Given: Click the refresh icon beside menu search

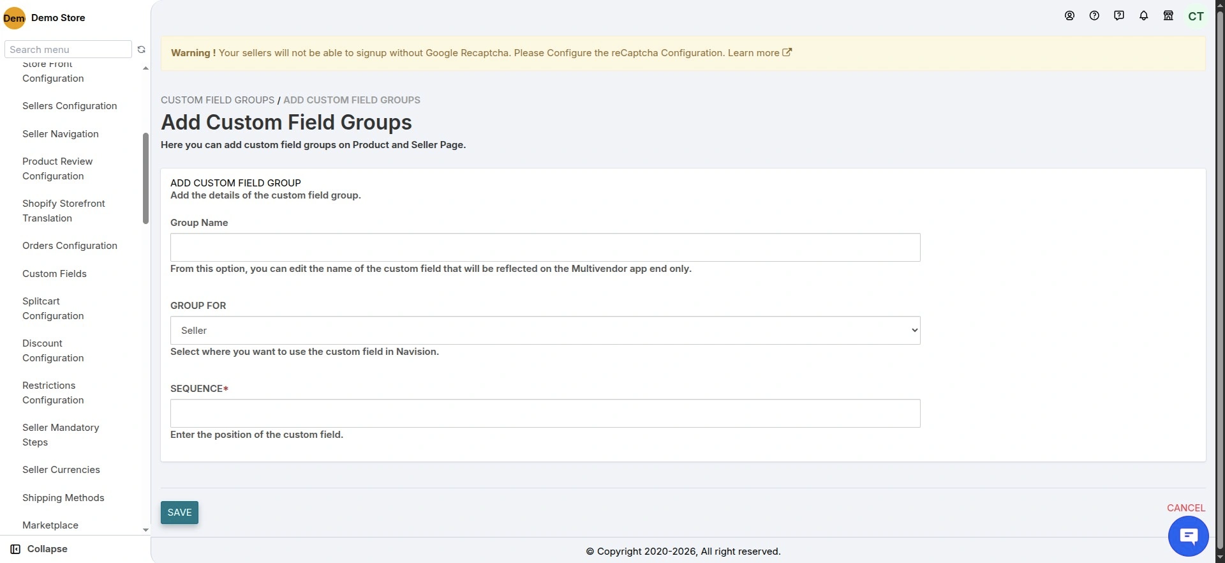Looking at the screenshot, I should coord(142,50).
